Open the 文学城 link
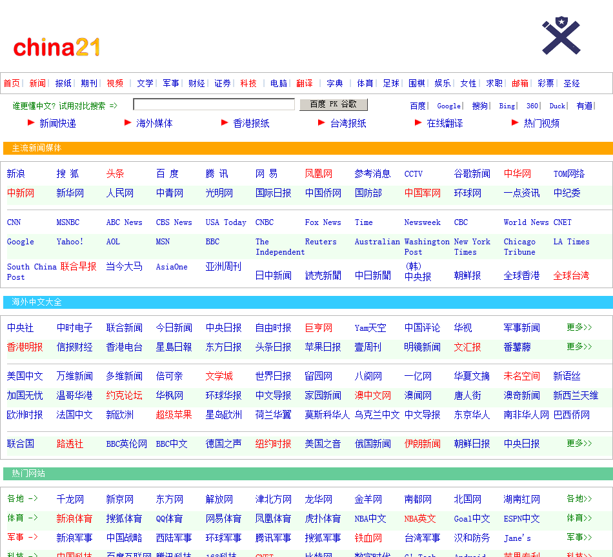The image size is (613, 557). (219, 376)
